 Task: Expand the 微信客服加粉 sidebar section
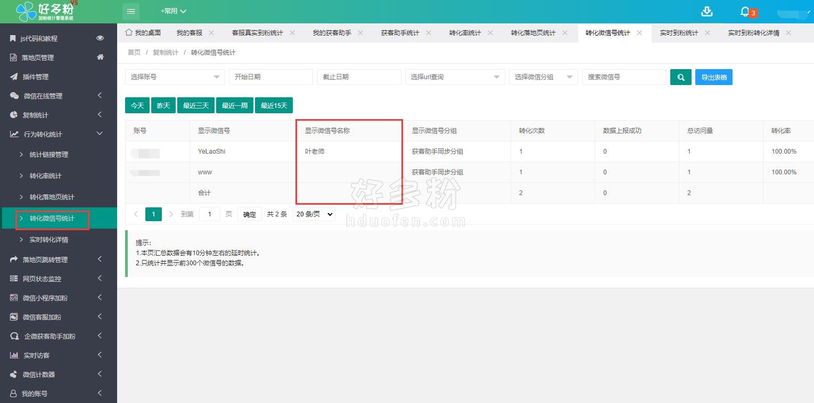[x=100, y=317]
